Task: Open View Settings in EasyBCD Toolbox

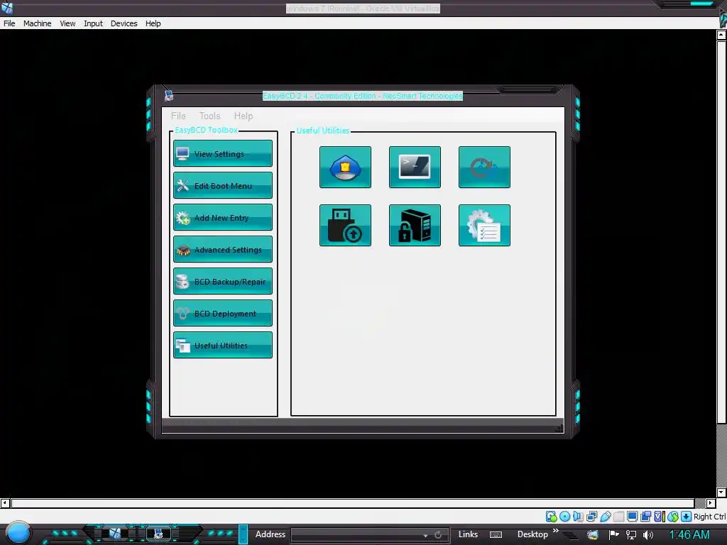Action: coord(222,153)
